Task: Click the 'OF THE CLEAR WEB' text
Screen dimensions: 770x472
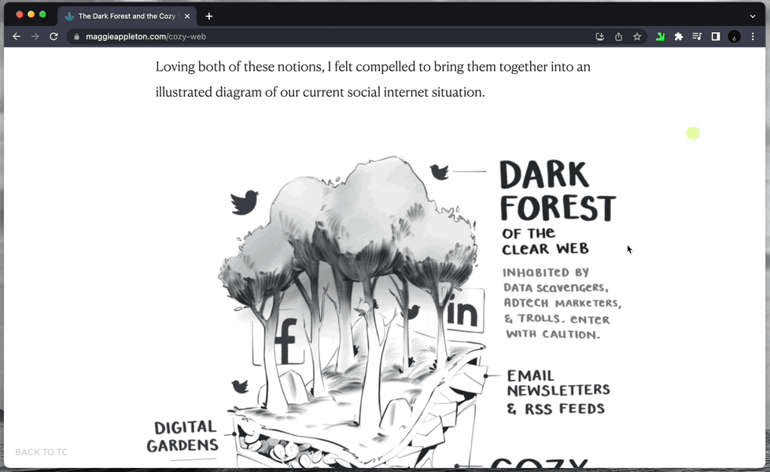Action: [x=545, y=242]
